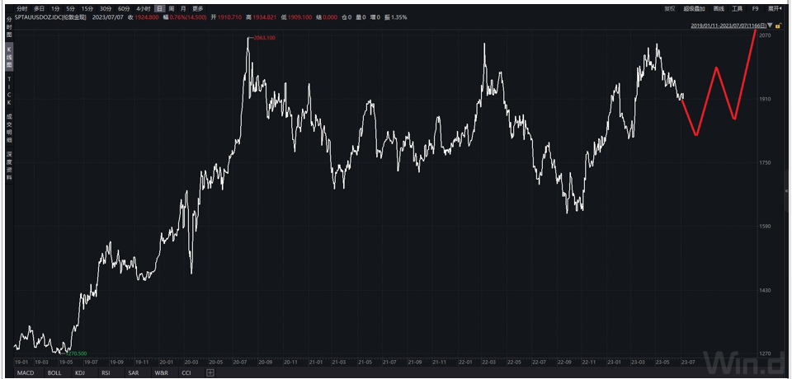Open the 画线 drawing tool
Viewport: 792px width, 379px height.
coord(719,8)
